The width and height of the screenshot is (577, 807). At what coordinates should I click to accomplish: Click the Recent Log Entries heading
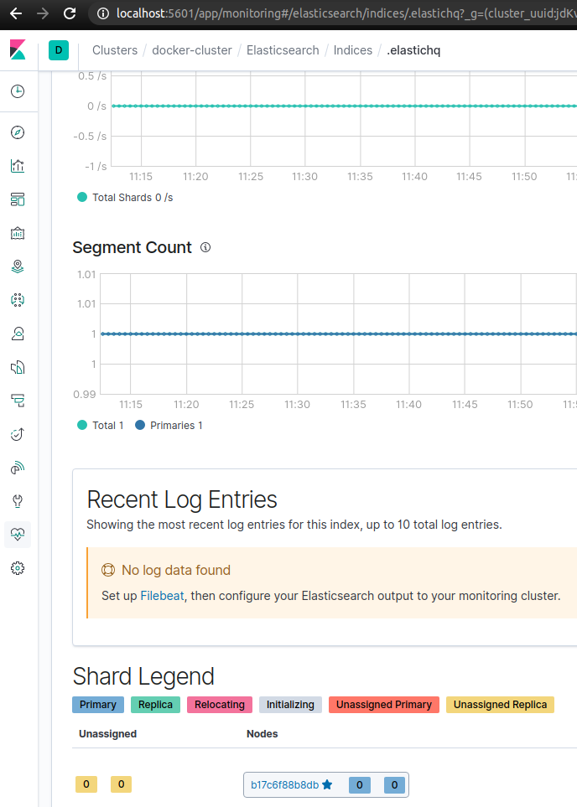point(182,499)
